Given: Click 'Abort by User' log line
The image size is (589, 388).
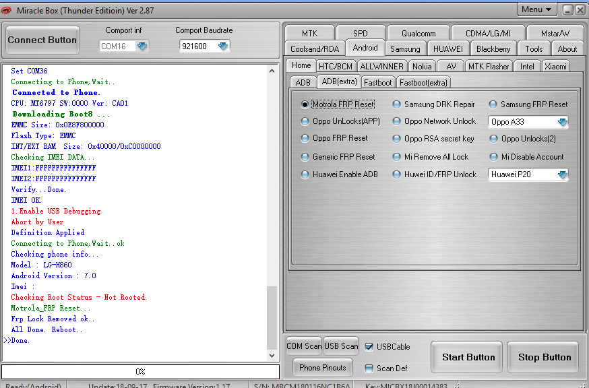Looking at the screenshot, I should pos(37,222).
